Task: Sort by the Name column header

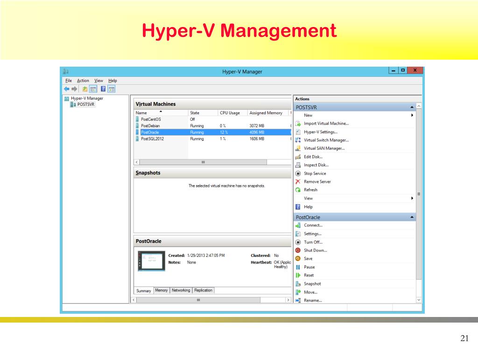Action: [x=161, y=113]
